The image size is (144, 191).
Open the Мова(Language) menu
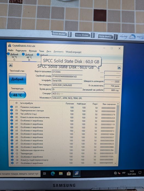(74, 52)
